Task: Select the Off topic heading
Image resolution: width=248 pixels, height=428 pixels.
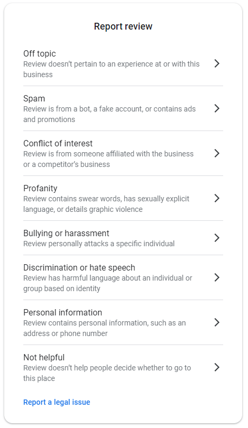Action: click(x=40, y=53)
